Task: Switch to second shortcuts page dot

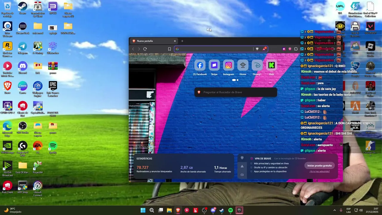Action: pos(237,80)
